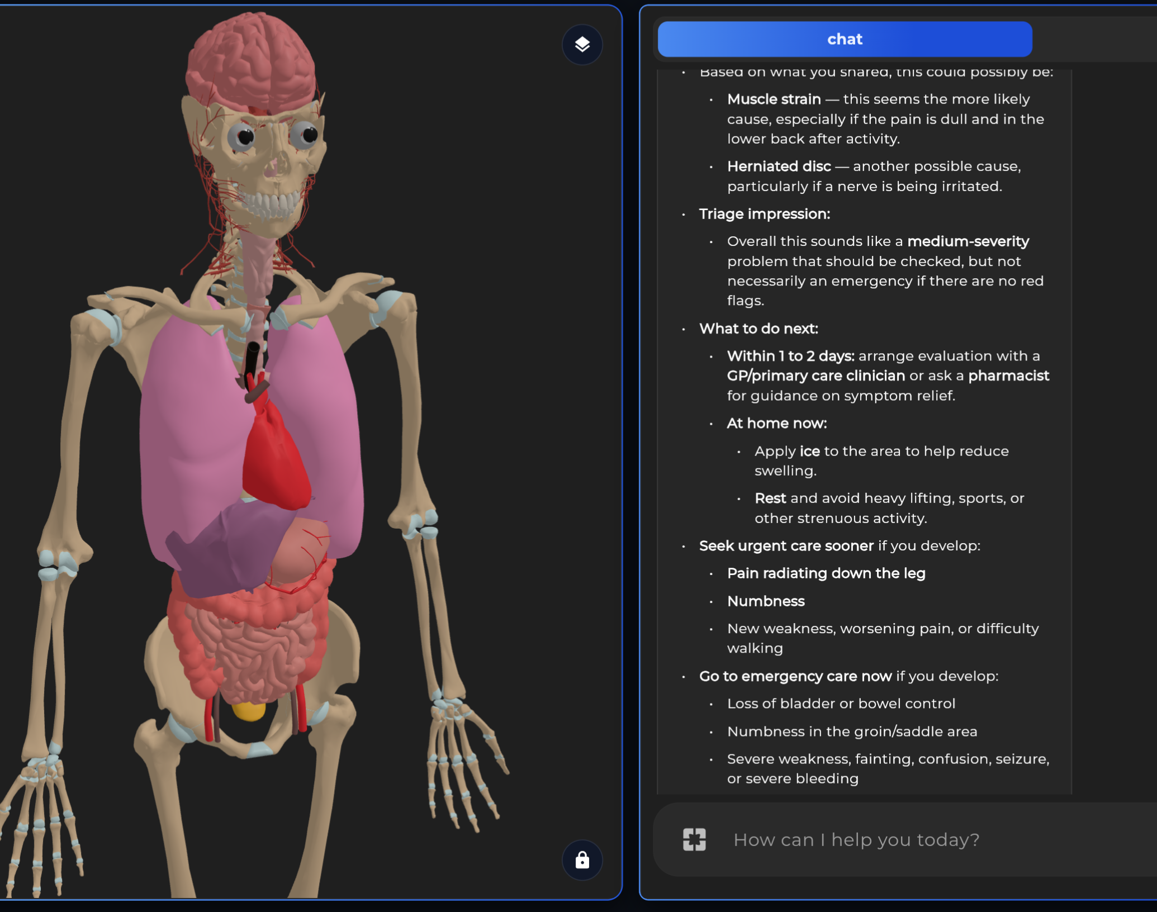Select the yellow bladder on the model
Screen dimensions: 1157x912
click(249, 711)
